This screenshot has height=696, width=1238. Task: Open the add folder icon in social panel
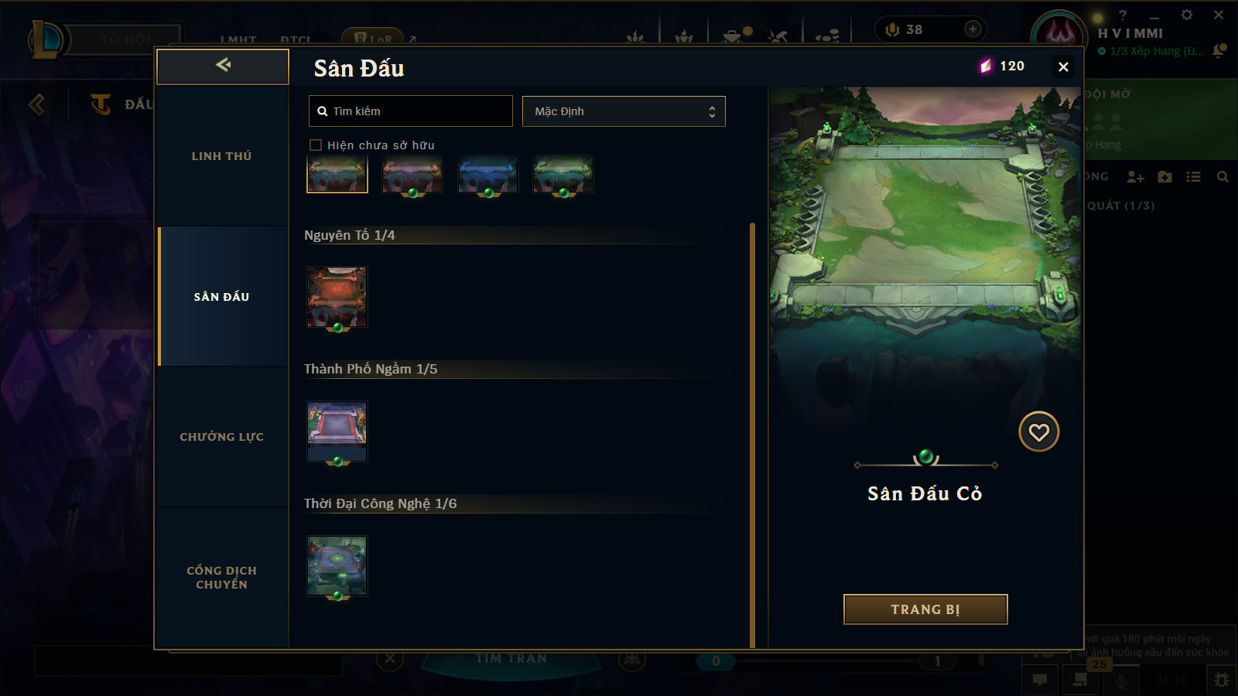1164,177
